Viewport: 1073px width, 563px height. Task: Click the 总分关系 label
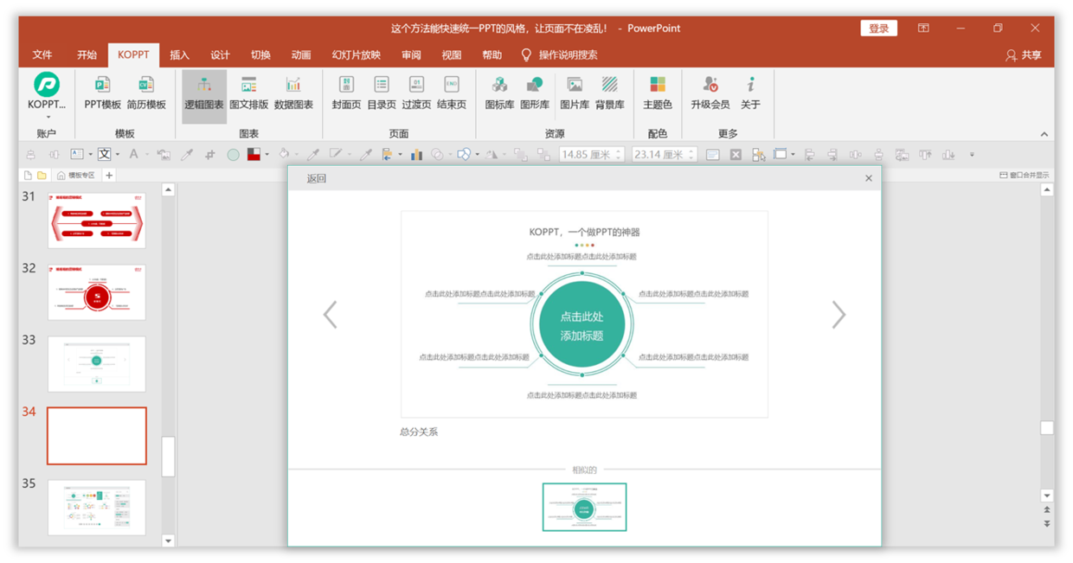[419, 432]
